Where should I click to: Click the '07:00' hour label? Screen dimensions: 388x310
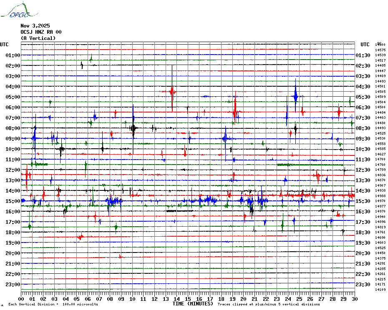pyautogui.click(x=13, y=117)
